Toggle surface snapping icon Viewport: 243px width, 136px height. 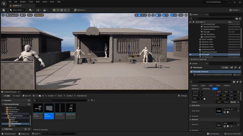pyautogui.click(x=153, y=15)
